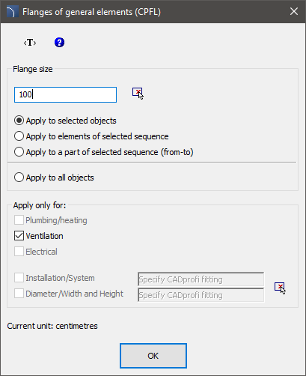Click the Current unit: centimetres label
306x376 pixels.
tap(52, 326)
